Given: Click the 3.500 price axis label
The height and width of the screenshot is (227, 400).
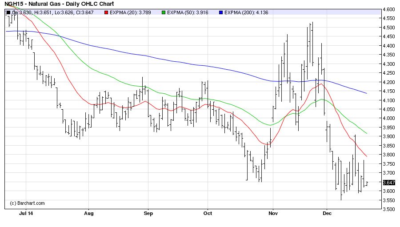Looking at the screenshot, I should coord(388,209).
